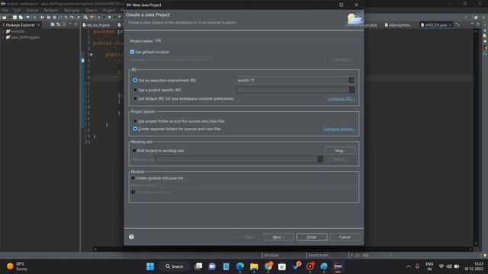This screenshot has height=274, width=488.
Task: Open clock and date in taskbar
Action: [474, 266]
